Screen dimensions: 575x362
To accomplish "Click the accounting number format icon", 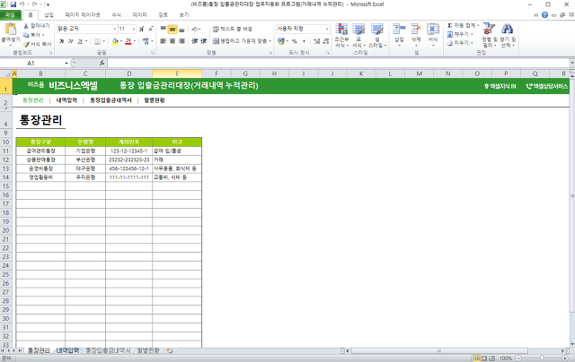I will (281, 41).
